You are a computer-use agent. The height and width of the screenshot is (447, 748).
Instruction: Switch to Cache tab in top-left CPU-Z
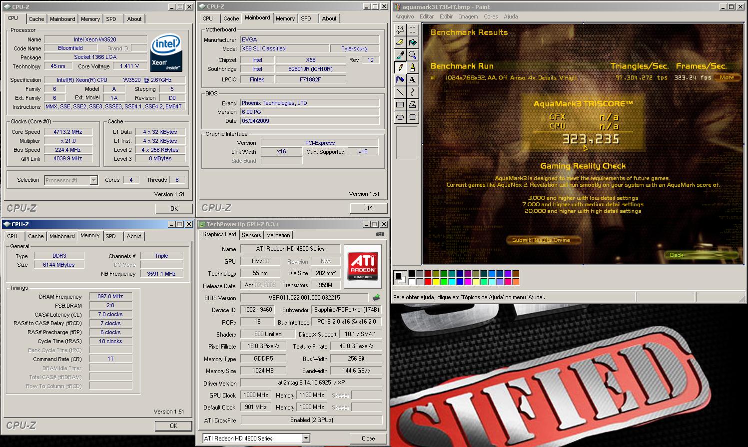tap(36, 19)
